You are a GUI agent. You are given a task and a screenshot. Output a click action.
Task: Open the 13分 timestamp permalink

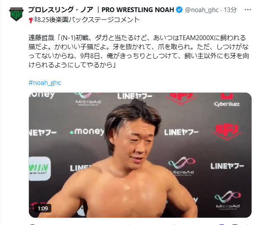click(x=230, y=10)
